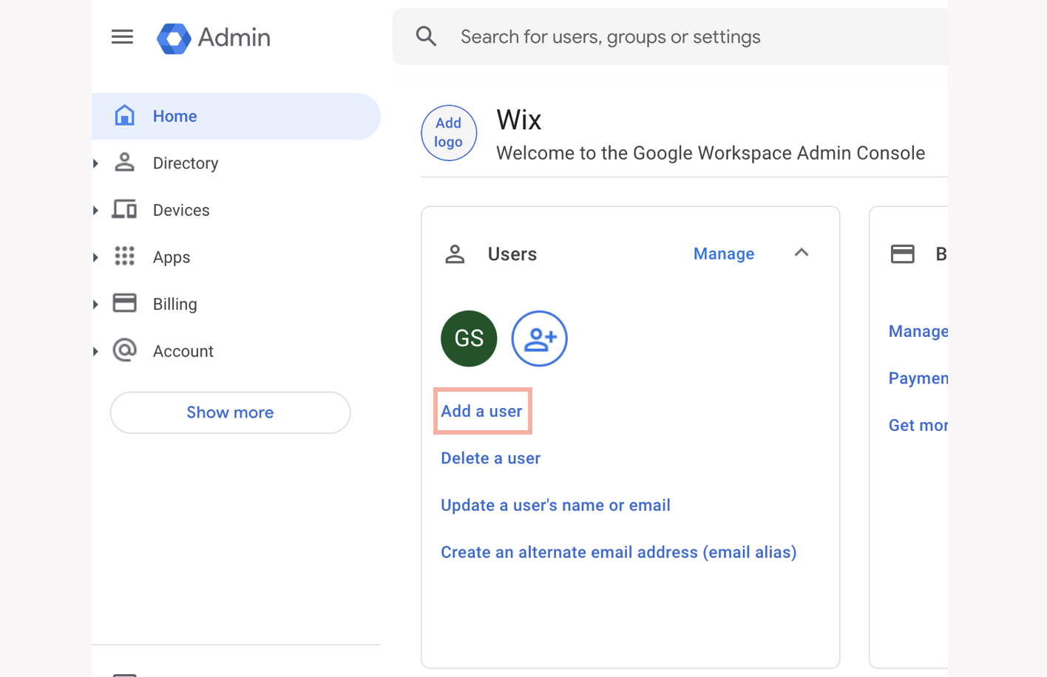The width and height of the screenshot is (1047, 677).
Task: Click the add-user circle icon
Action: [x=540, y=338]
